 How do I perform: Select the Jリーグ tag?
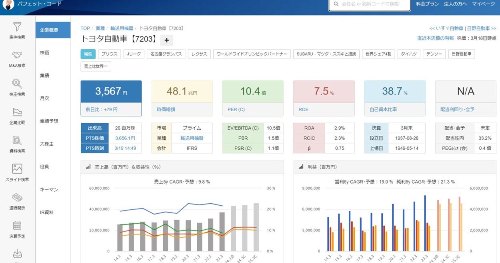[x=134, y=54]
